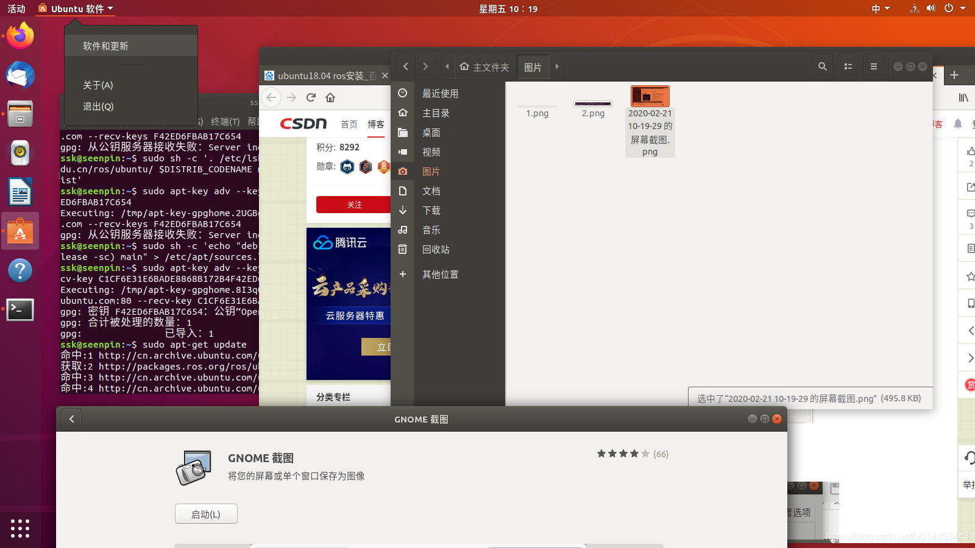975x548 pixels.
Task: Click 主文件夹 path button
Action: [485, 67]
